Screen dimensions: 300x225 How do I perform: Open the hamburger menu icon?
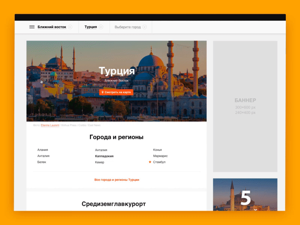pyautogui.click(x=32, y=27)
